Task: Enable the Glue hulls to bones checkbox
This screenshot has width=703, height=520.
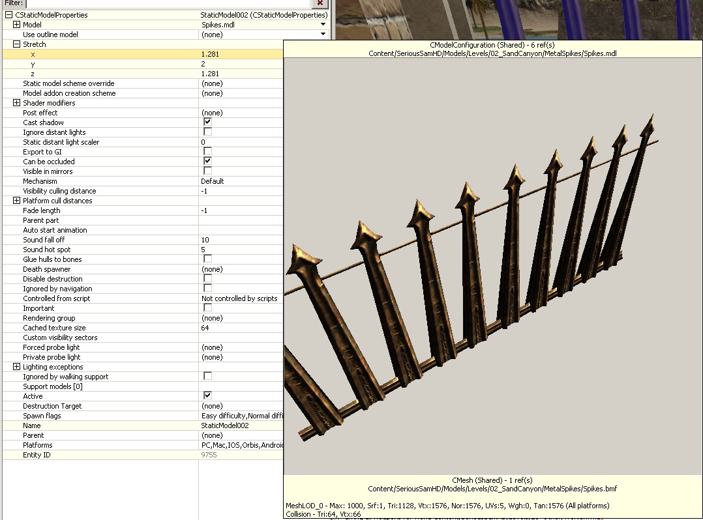Action: click(x=207, y=259)
